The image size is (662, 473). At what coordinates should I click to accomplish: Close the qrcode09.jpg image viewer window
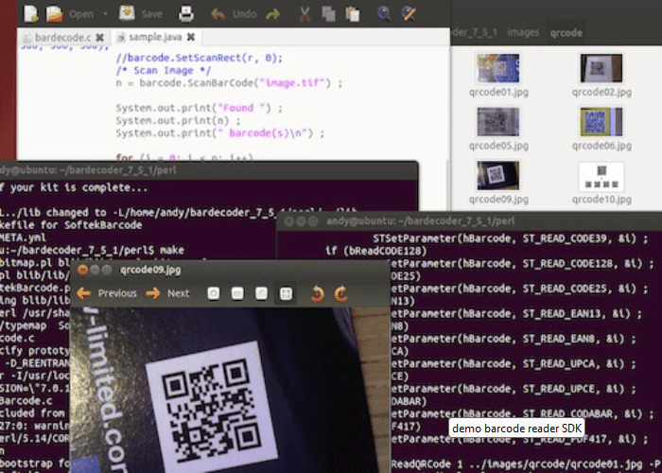(x=83, y=270)
